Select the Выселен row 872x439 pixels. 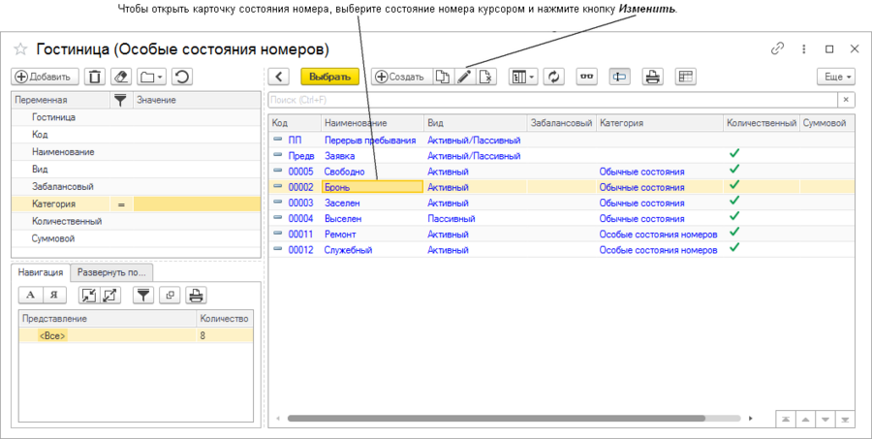(562, 218)
